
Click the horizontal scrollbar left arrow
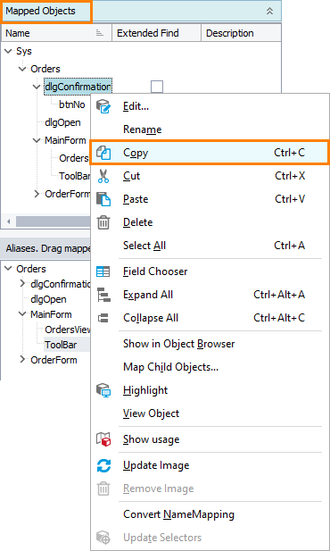pos(8,221)
